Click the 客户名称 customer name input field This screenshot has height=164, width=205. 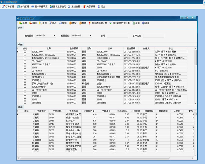(153, 36)
